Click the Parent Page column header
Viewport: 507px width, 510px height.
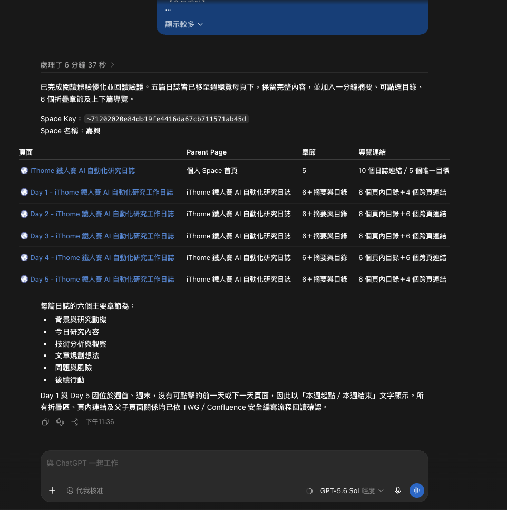tap(207, 152)
